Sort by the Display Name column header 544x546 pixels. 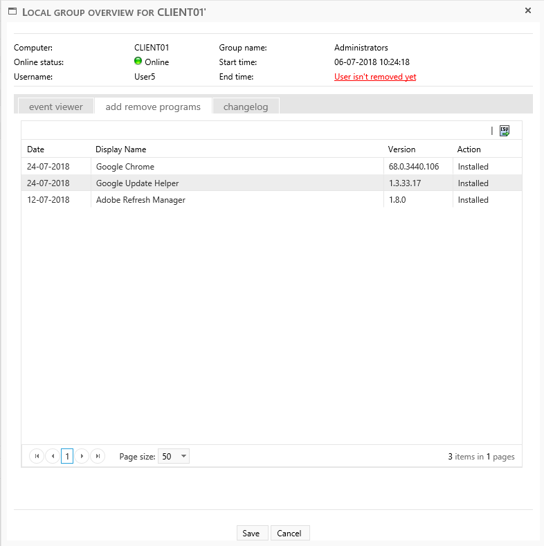coord(120,149)
